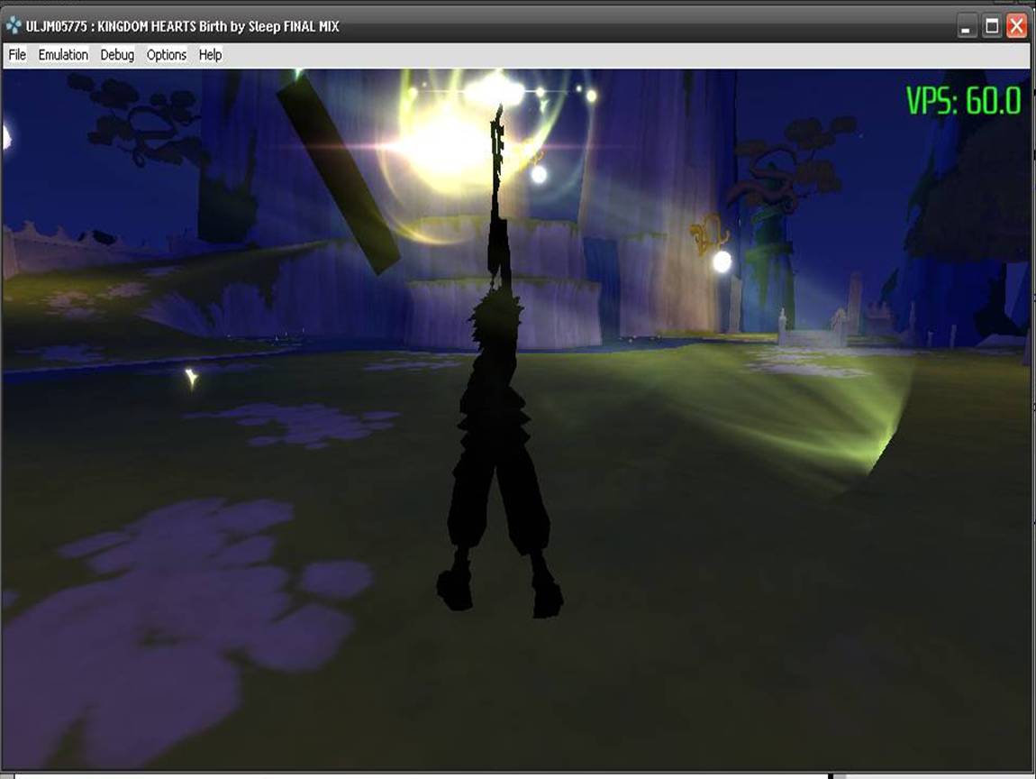The height and width of the screenshot is (779, 1036).
Task: Maximize the emulator window
Action: 992,26
